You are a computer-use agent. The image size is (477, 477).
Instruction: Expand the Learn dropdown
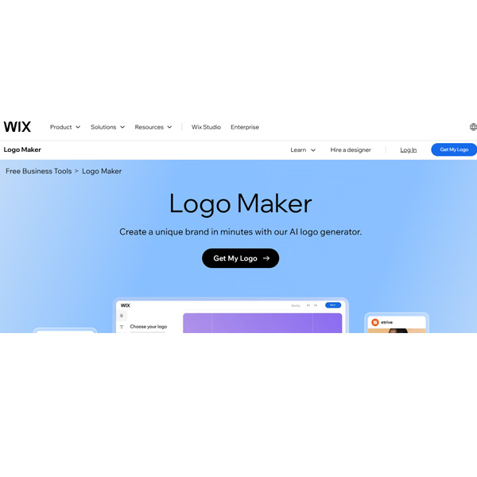(303, 150)
